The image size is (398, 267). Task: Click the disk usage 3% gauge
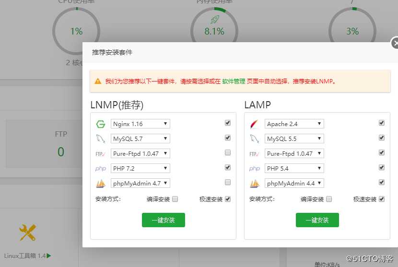coord(352,31)
